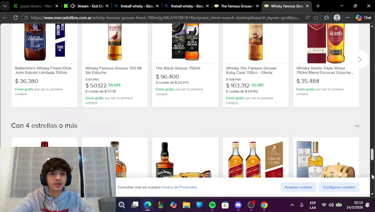Close the jjeypa Stream tab

click(x=57, y=6)
